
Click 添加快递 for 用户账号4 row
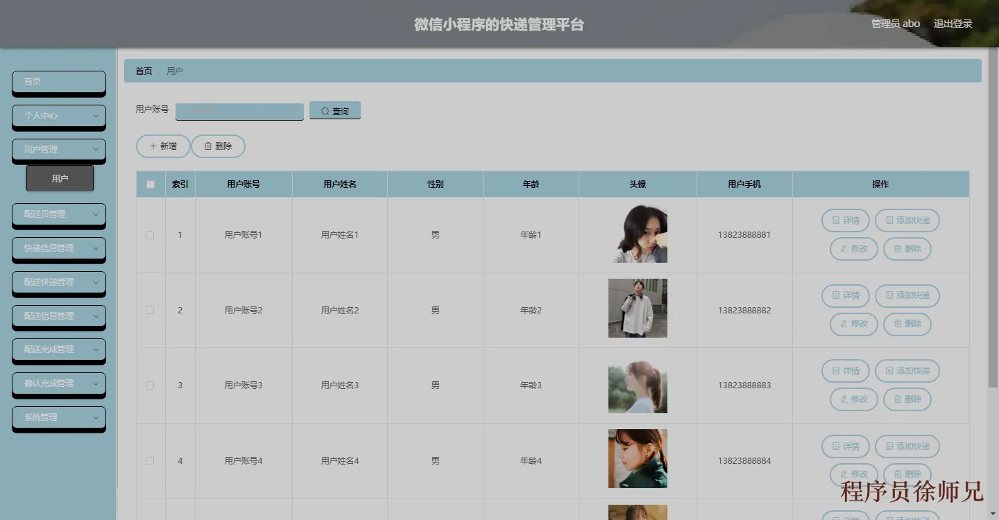907,447
